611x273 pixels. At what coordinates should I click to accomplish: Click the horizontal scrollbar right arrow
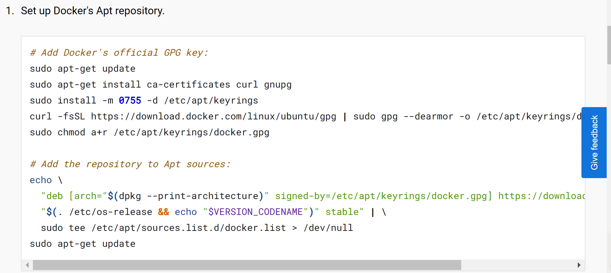[579, 265]
